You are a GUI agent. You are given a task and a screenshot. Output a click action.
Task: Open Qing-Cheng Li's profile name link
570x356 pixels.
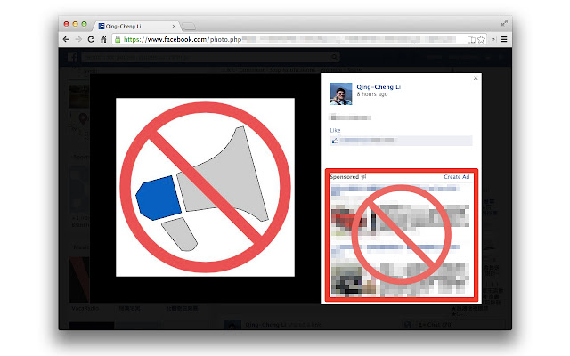pos(379,87)
